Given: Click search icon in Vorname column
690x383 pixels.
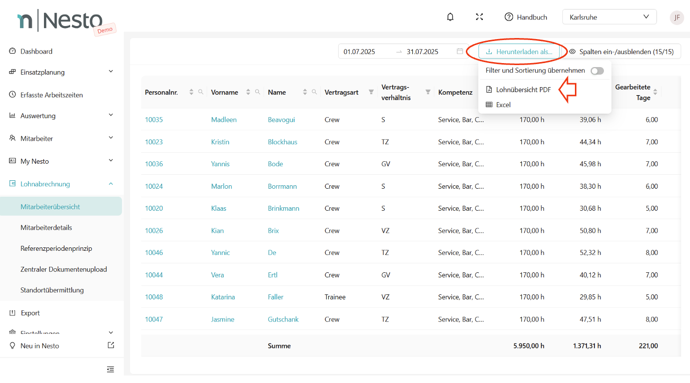Looking at the screenshot, I should point(258,92).
